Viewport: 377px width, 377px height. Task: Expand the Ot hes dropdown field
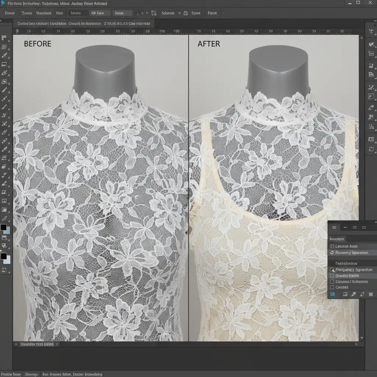pyautogui.click(x=100, y=13)
